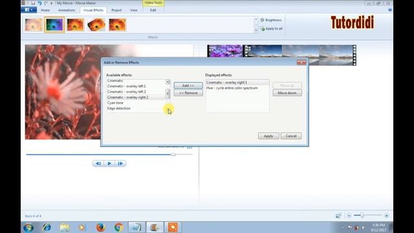Play the video preview
The height and width of the screenshot is (233, 414).
pos(109,164)
